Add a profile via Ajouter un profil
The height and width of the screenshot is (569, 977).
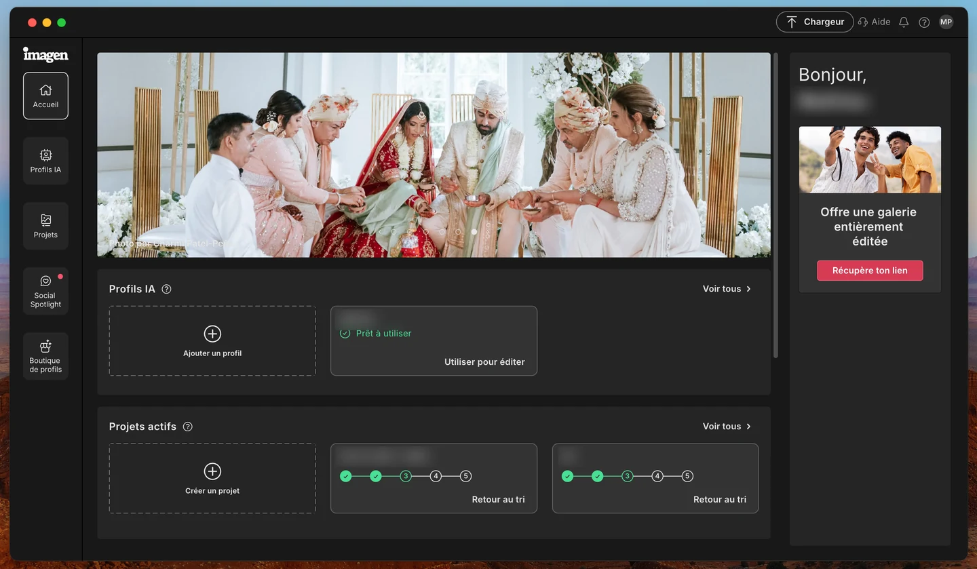[212, 340]
